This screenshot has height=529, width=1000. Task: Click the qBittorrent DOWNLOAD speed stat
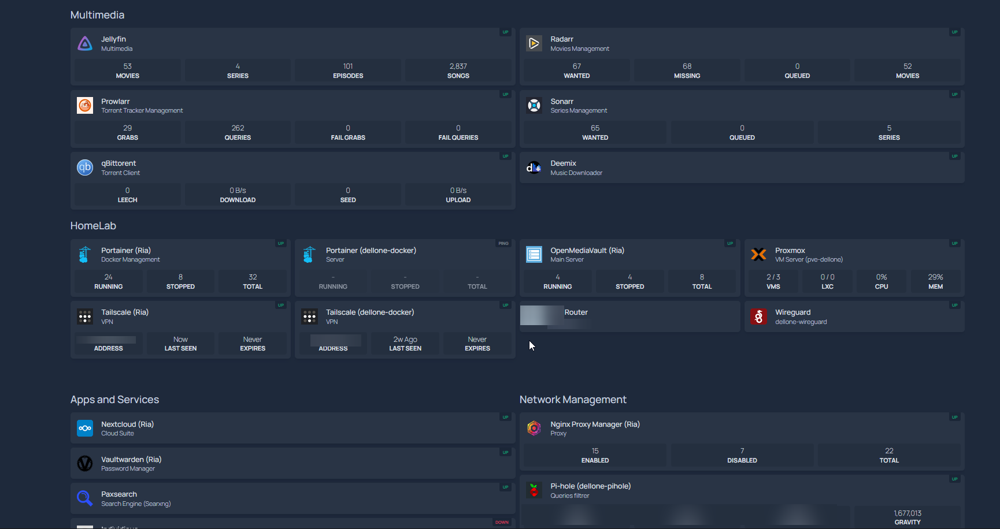coord(238,195)
